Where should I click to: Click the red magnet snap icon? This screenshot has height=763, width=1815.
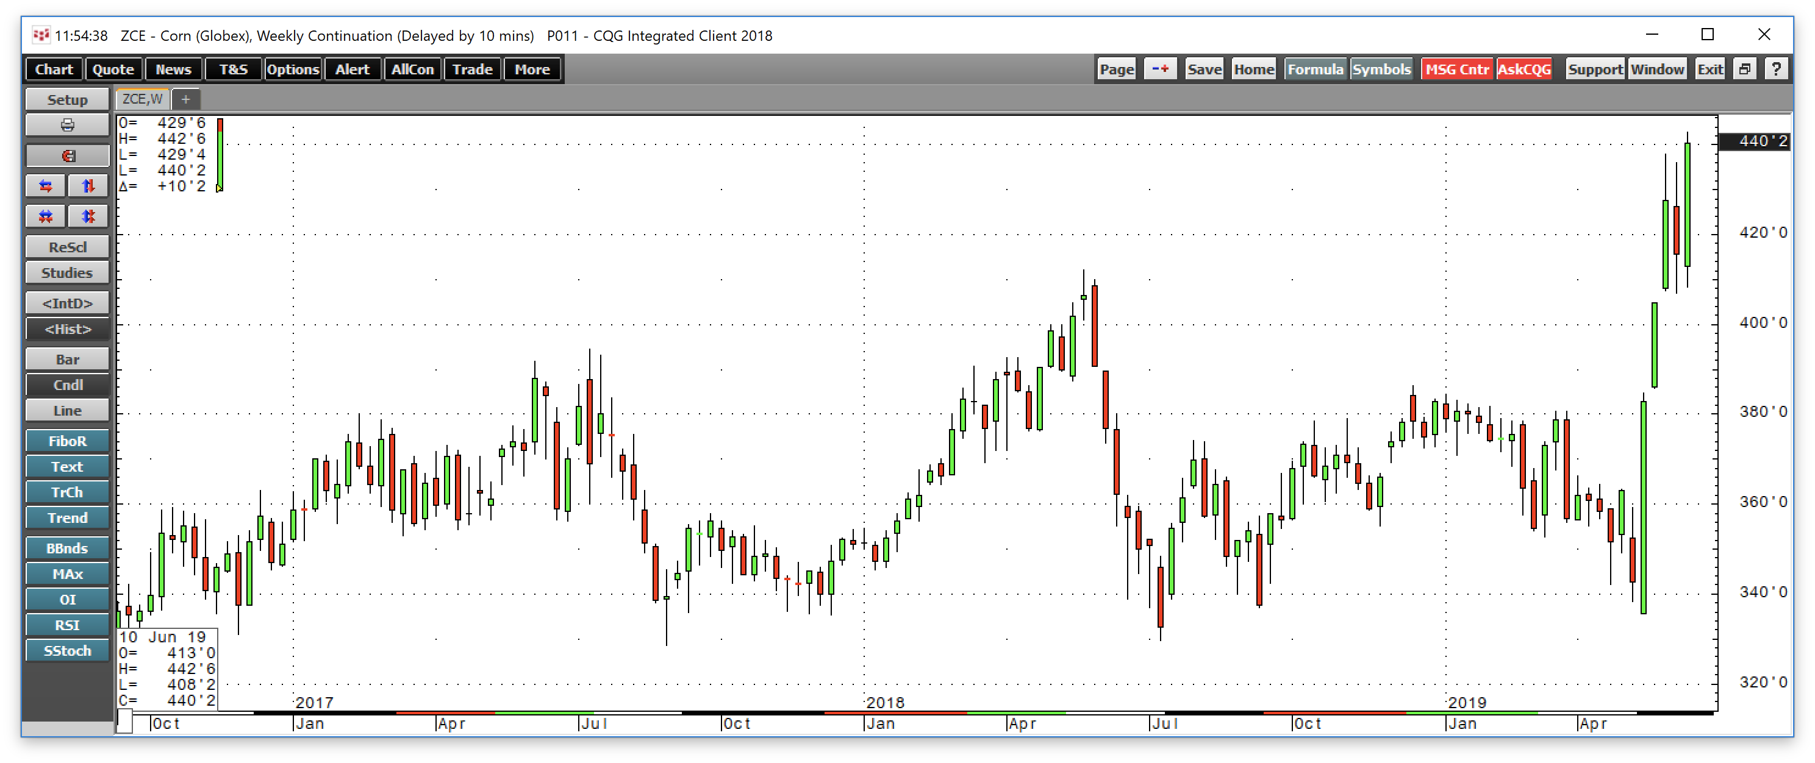(x=67, y=155)
